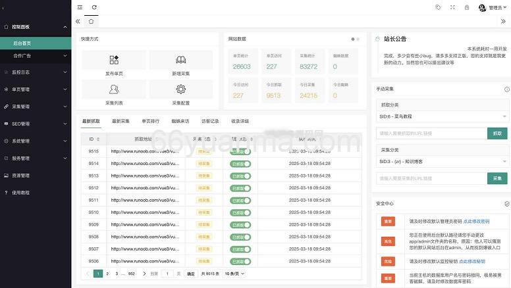Switch to the 收录详细 tab
Viewport: 511px width, 288px height.
[x=240, y=121]
